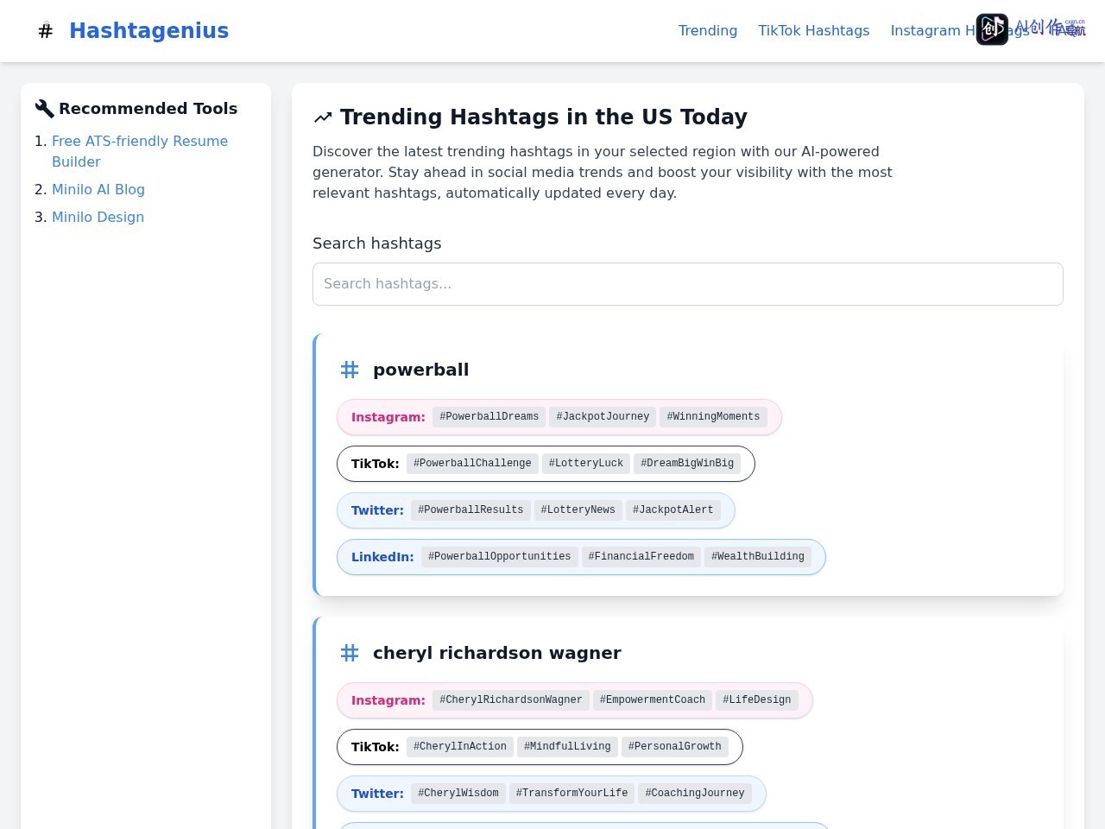
Task: Click the Hashtagenius hash logo icon
Action: 46,31
